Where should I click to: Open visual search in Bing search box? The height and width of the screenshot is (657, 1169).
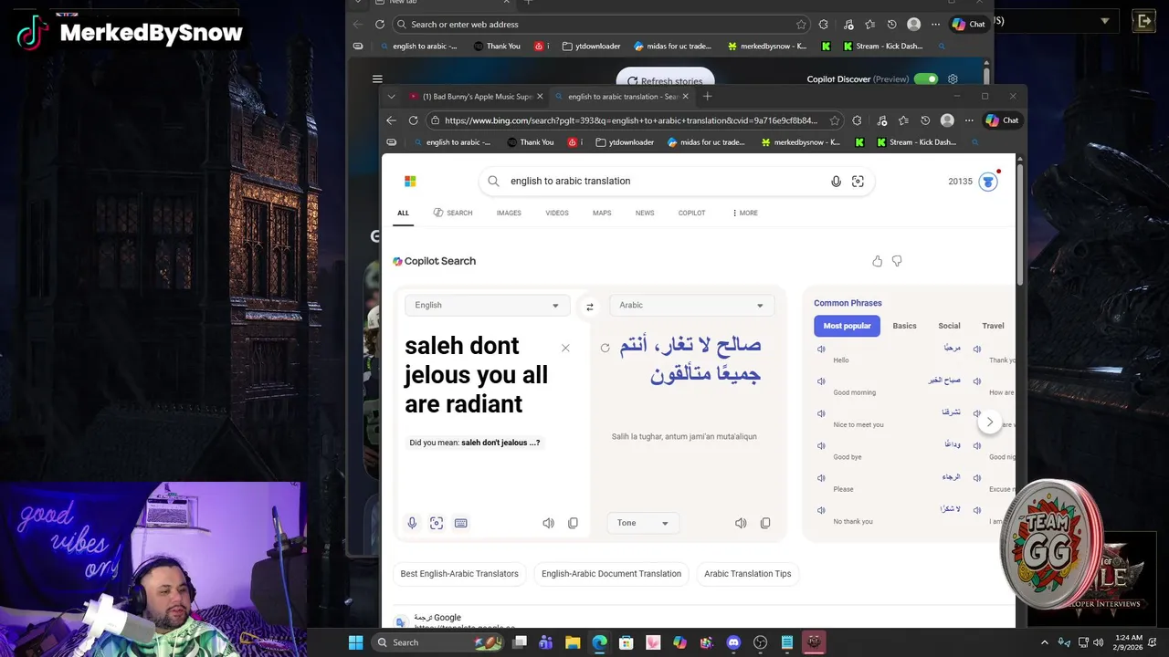click(x=858, y=182)
